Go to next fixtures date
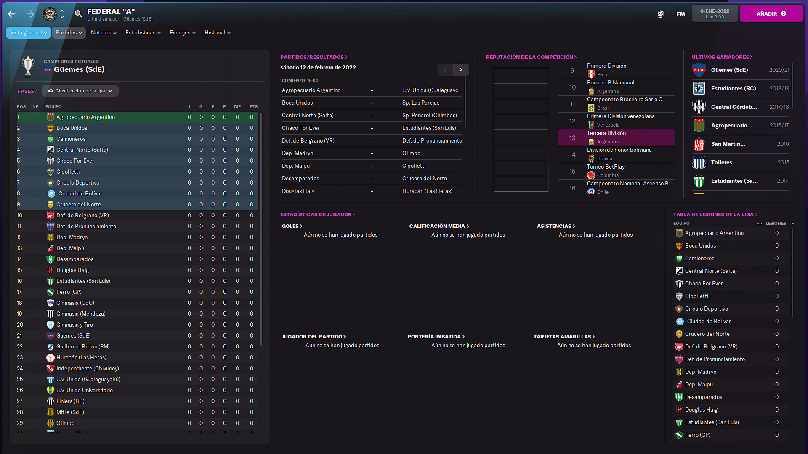 [461, 70]
